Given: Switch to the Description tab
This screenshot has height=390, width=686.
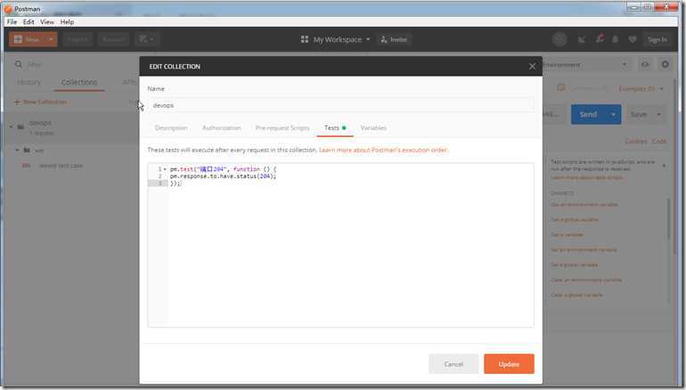Looking at the screenshot, I should [x=171, y=127].
